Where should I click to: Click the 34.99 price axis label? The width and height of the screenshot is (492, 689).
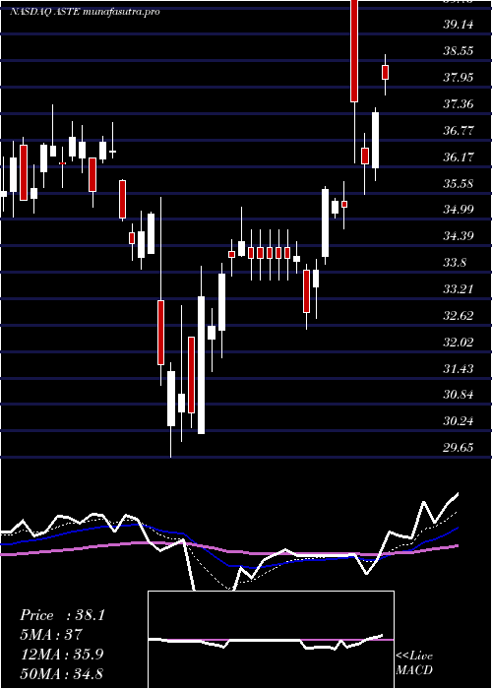458,210
